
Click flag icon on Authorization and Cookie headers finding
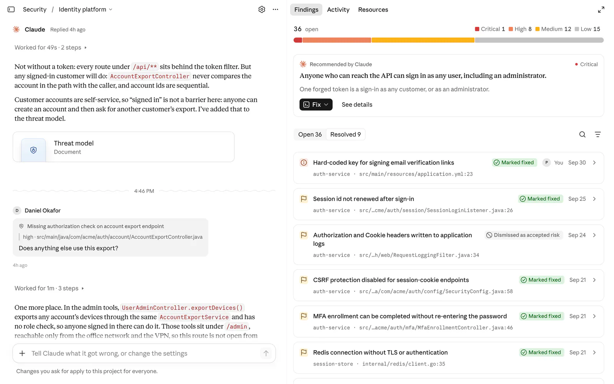(304, 235)
